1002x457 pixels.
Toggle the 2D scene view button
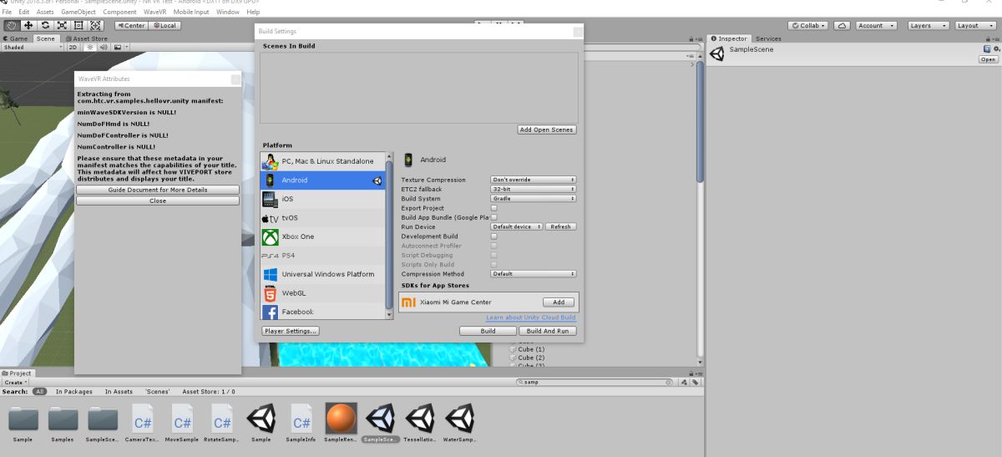pyautogui.click(x=73, y=47)
